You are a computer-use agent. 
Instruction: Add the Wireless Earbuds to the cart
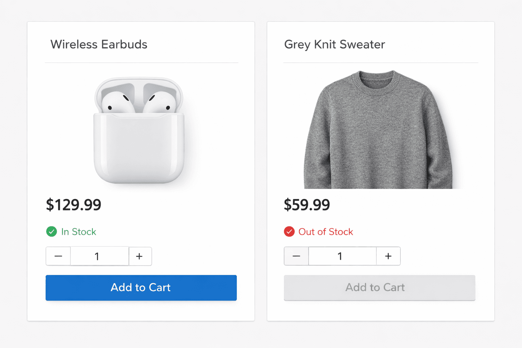(141, 288)
